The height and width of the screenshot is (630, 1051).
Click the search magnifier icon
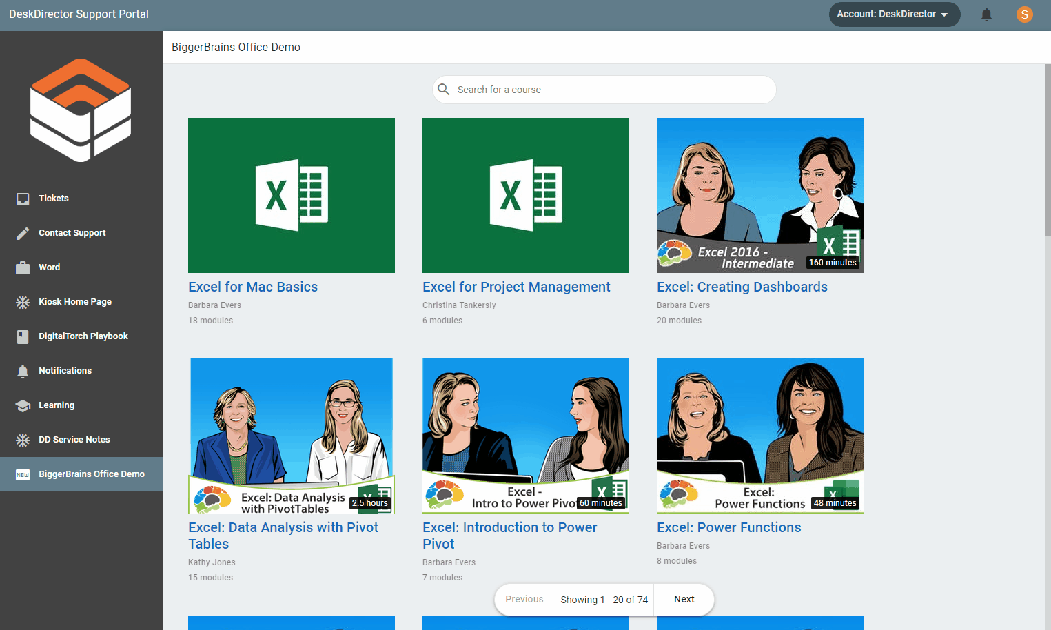click(x=444, y=90)
